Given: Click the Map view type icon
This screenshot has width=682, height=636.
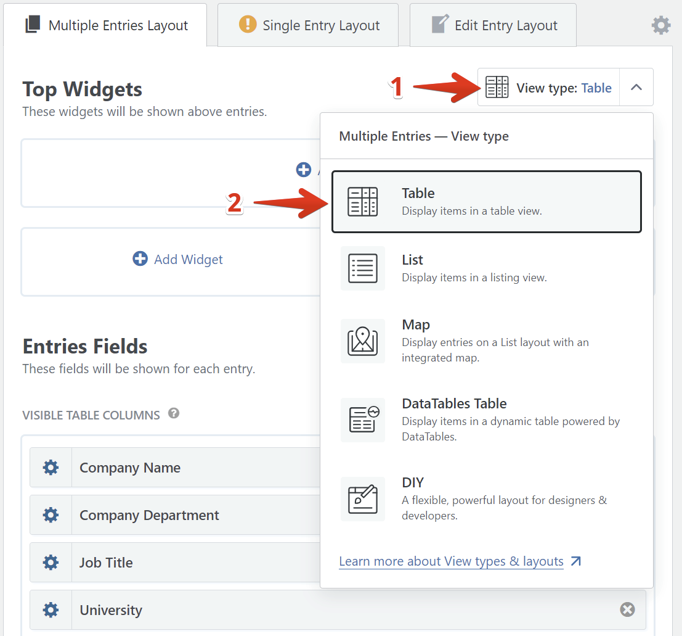Looking at the screenshot, I should click(x=363, y=341).
